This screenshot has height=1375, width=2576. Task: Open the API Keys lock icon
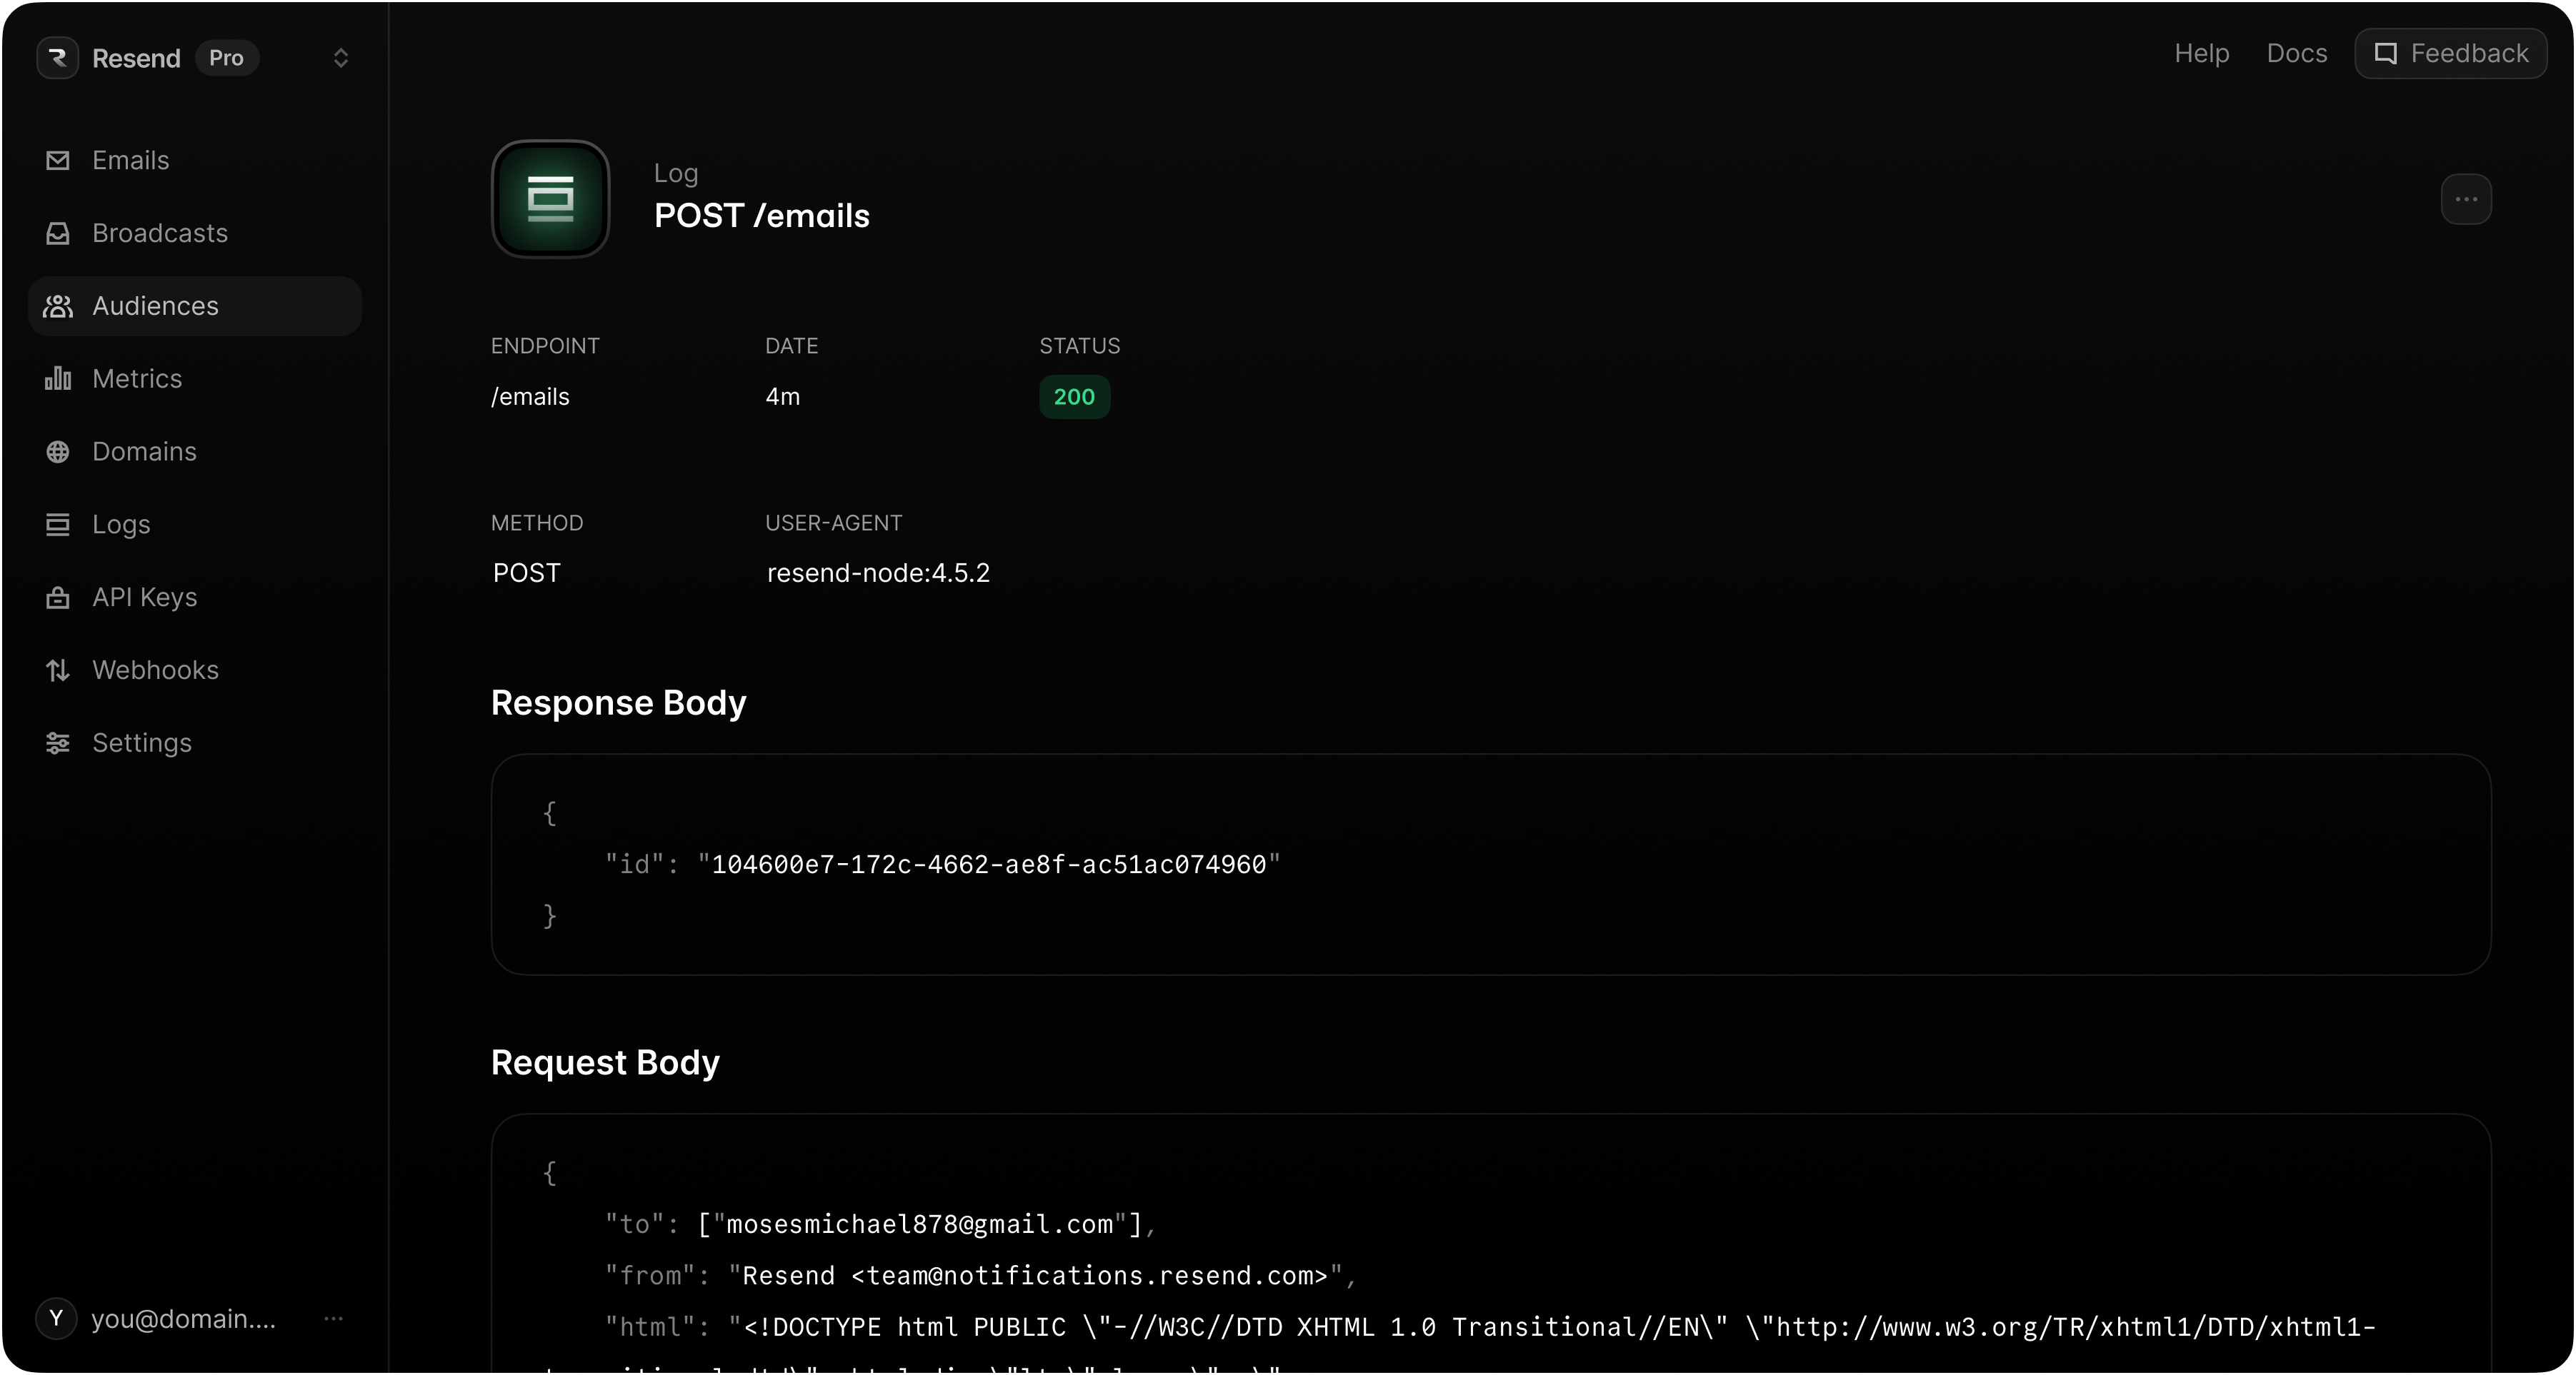tap(58, 597)
